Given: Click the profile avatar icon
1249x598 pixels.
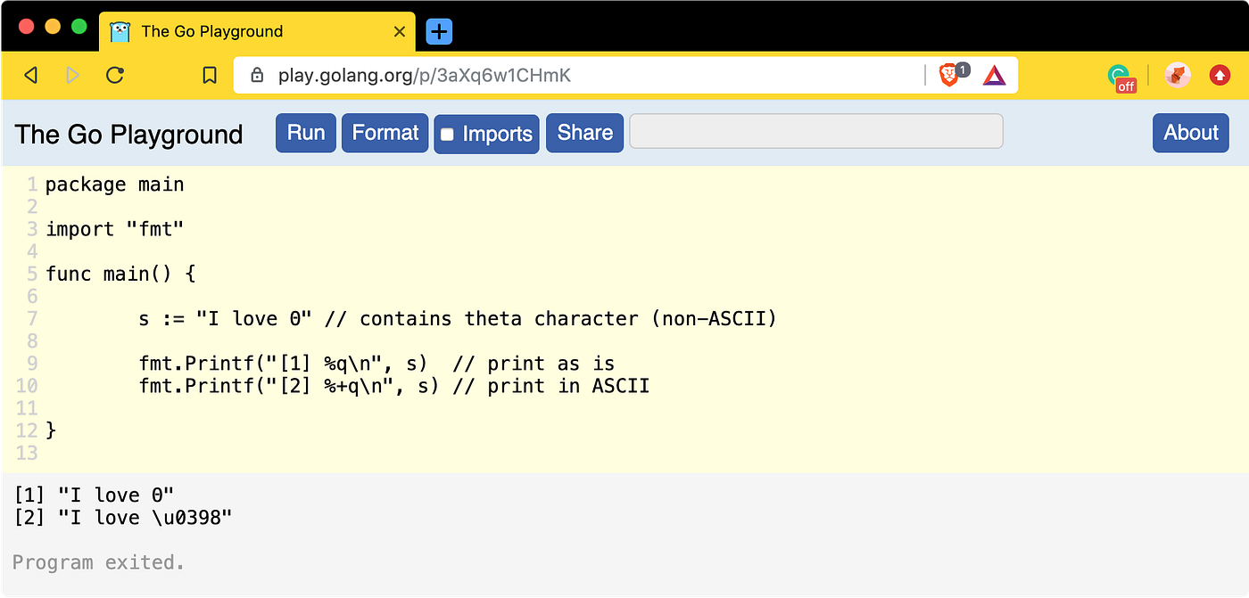Looking at the screenshot, I should pos(1178,76).
